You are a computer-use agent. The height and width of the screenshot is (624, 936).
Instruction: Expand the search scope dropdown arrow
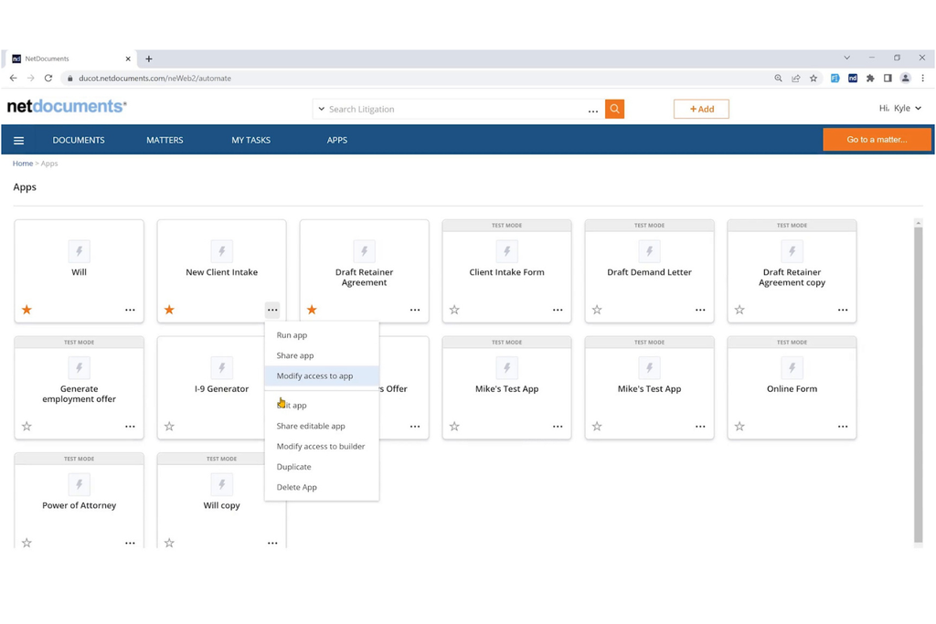click(321, 109)
